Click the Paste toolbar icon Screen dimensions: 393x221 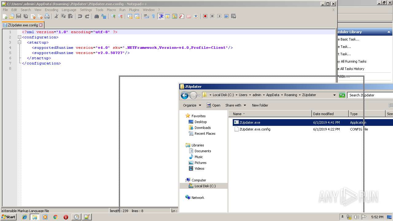click(x=71, y=16)
